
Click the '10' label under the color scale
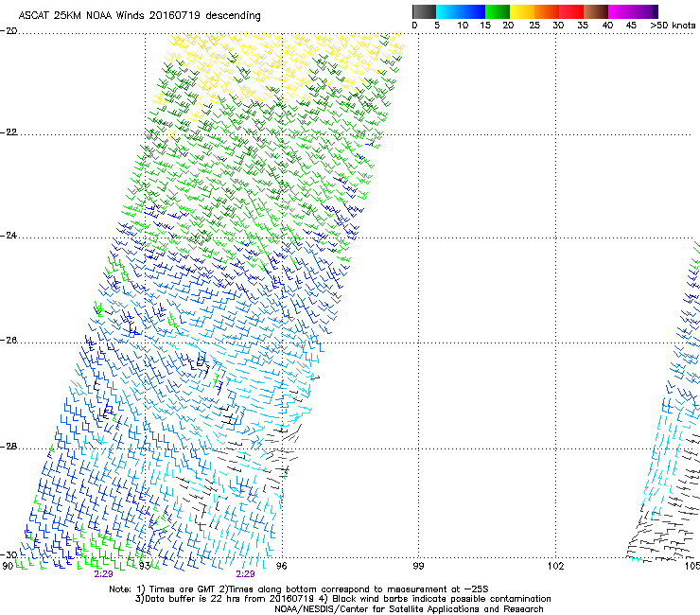[x=463, y=26]
